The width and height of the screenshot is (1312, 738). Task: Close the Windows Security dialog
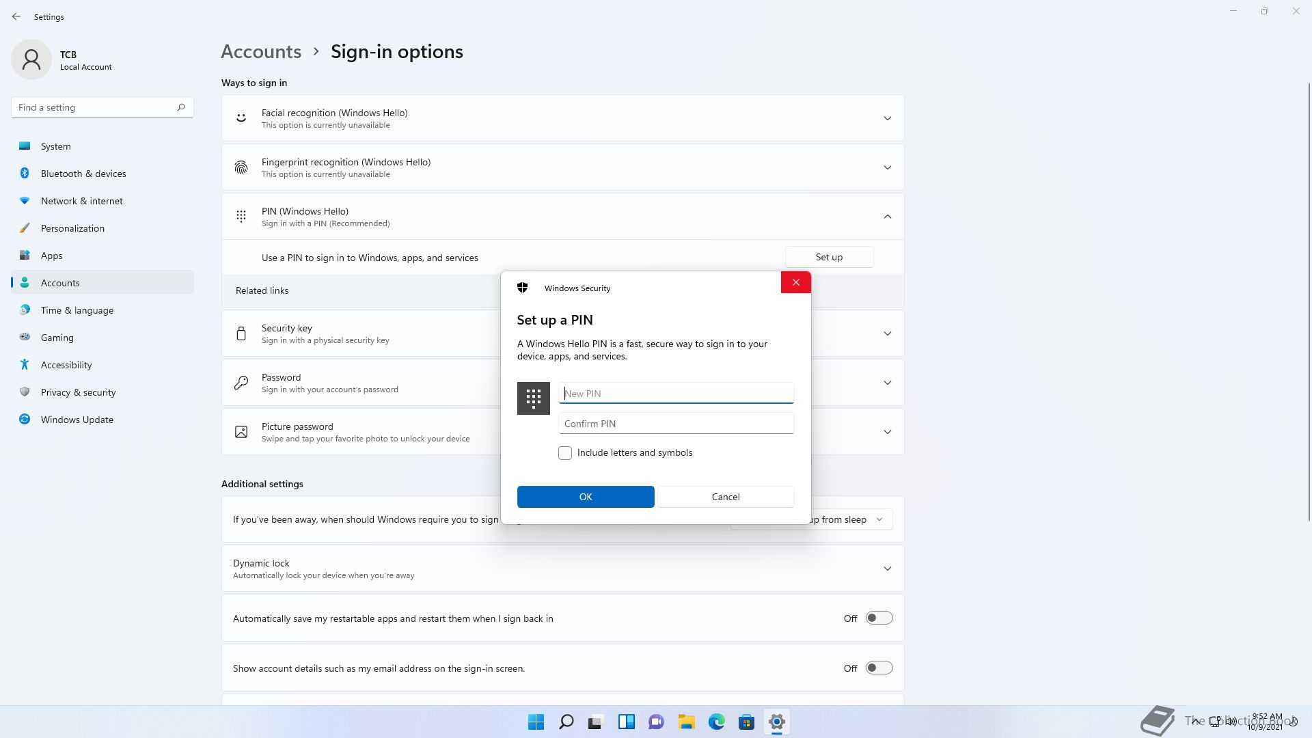[796, 282]
